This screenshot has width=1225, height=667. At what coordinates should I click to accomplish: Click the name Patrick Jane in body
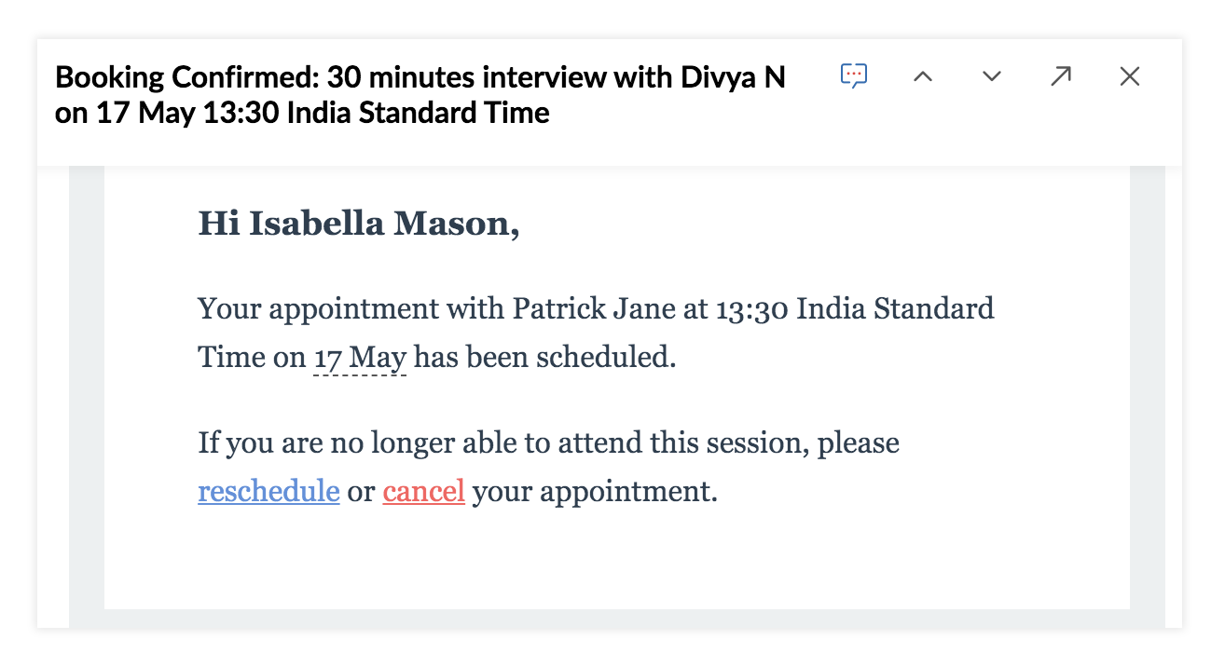(x=594, y=308)
